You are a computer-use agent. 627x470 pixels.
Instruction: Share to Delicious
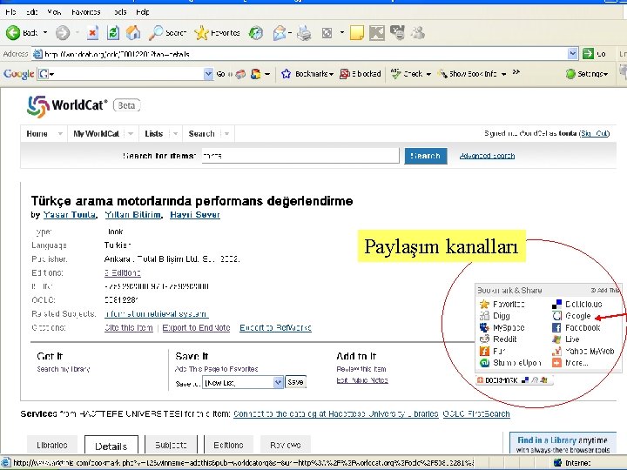click(577, 304)
